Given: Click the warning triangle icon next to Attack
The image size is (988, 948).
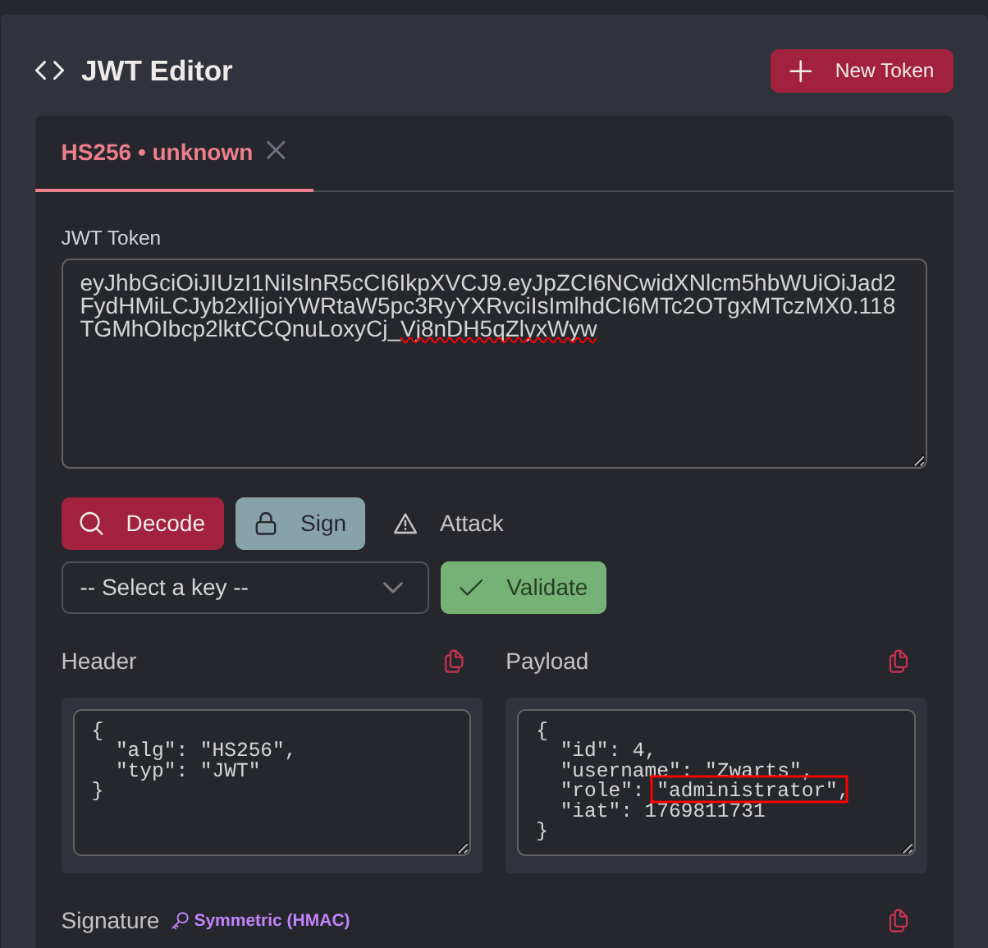Looking at the screenshot, I should tap(405, 523).
